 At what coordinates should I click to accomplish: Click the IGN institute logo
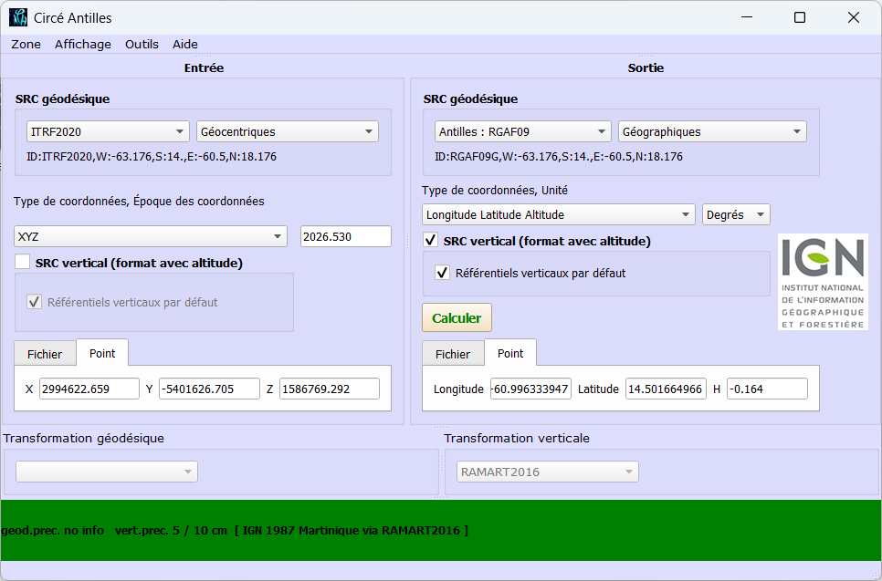click(x=823, y=282)
